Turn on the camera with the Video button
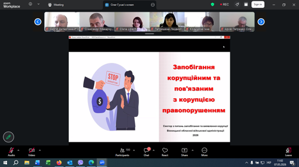This screenshot has height=167, width=299. [x=32, y=152]
